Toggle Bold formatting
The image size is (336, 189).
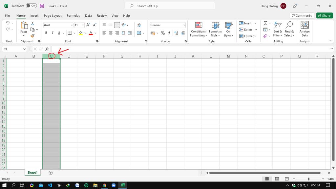[x=46, y=33]
